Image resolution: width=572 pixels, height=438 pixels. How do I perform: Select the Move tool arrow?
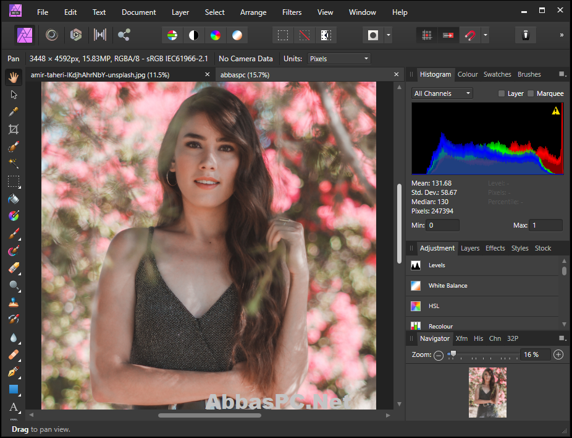pos(14,95)
